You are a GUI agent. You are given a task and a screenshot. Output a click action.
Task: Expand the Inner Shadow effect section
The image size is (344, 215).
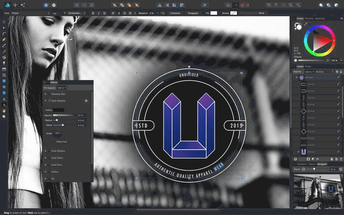(x=46, y=151)
